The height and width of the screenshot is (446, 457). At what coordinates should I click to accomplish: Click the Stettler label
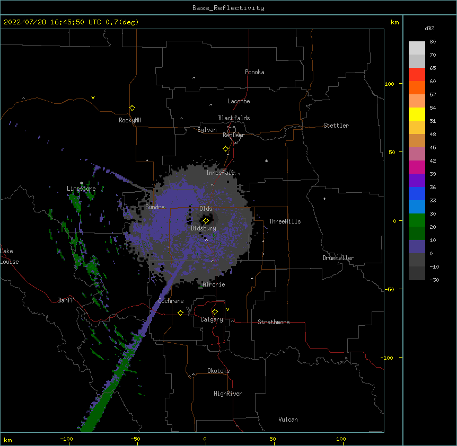click(x=336, y=126)
